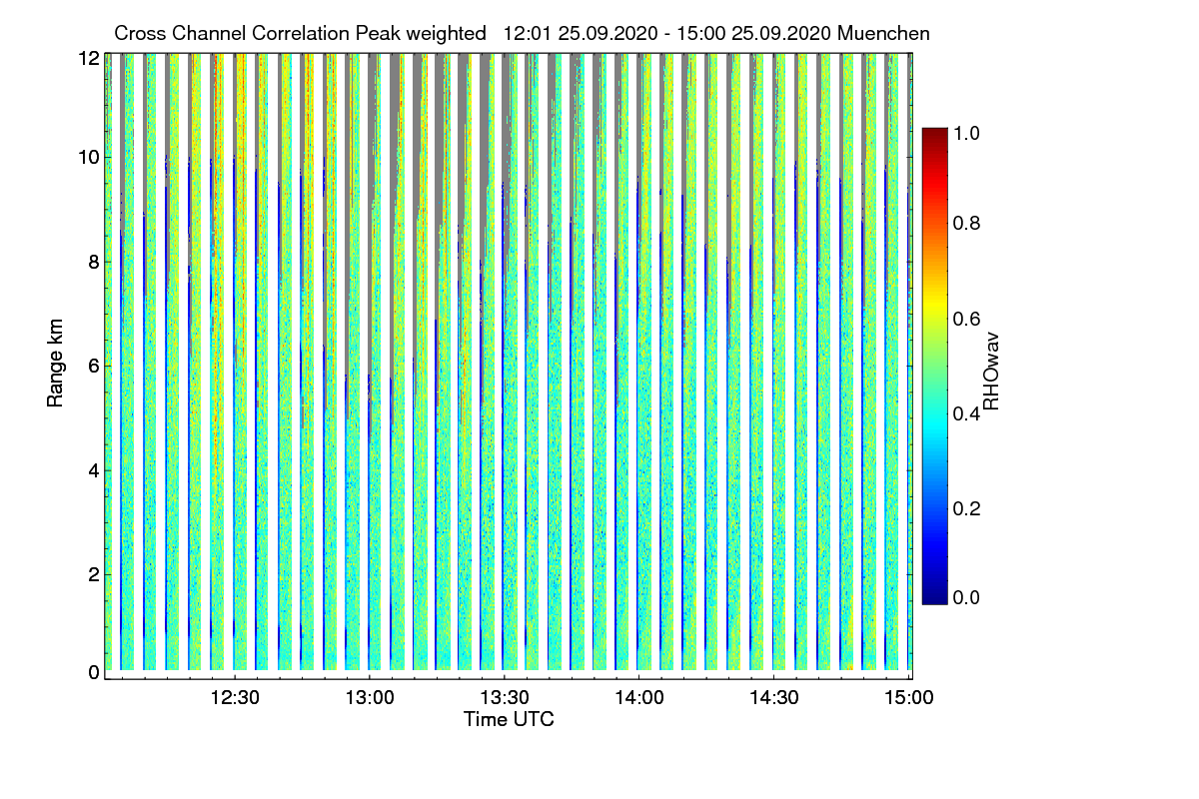Click the range tick label '0' on the y-axis
The height and width of the screenshot is (799, 1199).
94,672
